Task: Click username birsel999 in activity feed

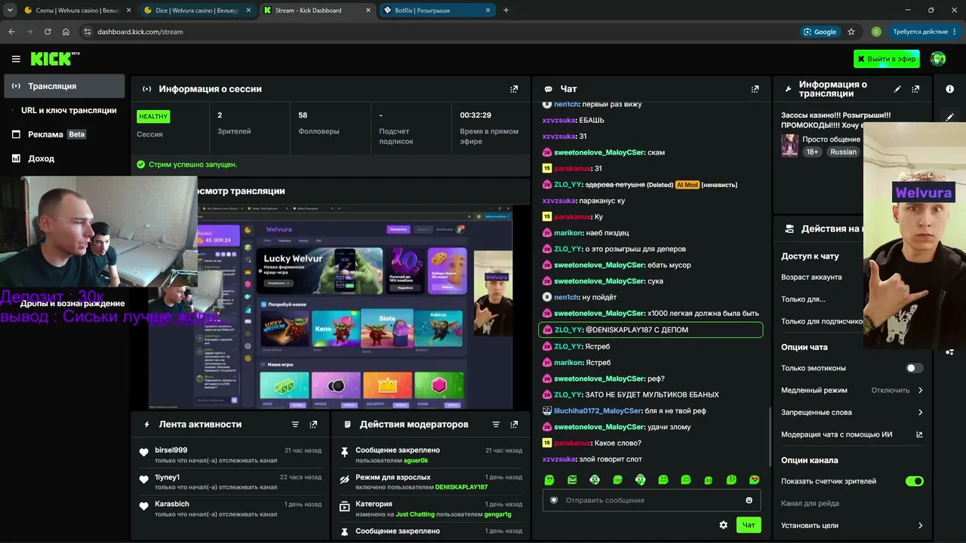Action: [171, 450]
